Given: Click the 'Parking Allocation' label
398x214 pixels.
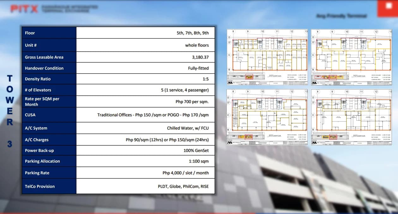Looking at the screenshot, I should (x=42, y=161).
